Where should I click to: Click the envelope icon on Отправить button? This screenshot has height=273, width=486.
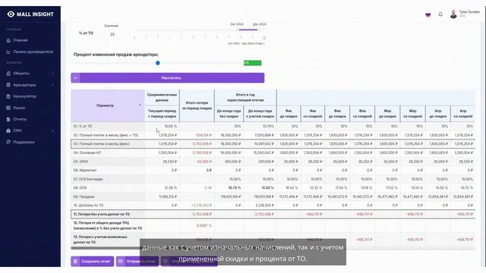121,261
